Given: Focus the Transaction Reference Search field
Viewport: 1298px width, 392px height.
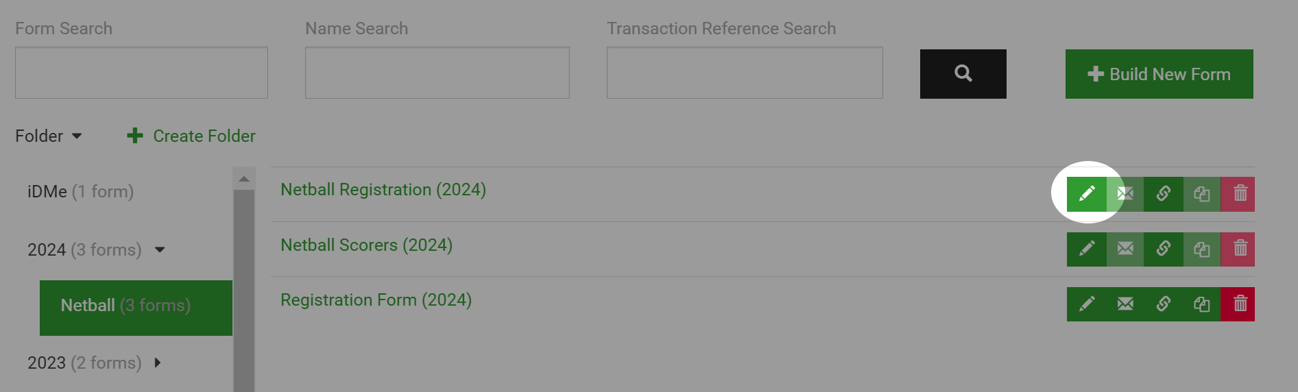Looking at the screenshot, I should 745,73.
